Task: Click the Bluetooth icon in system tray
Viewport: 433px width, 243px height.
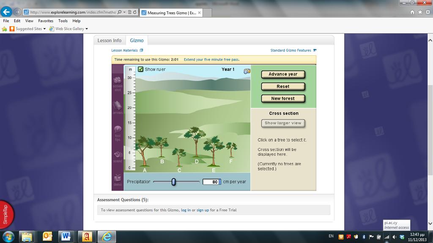Action: coord(364,237)
